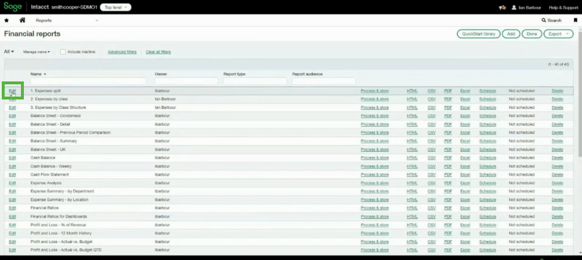Delete the 1. Expenses split report
This screenshot has height=260, width=582.
tap(557, 91)
